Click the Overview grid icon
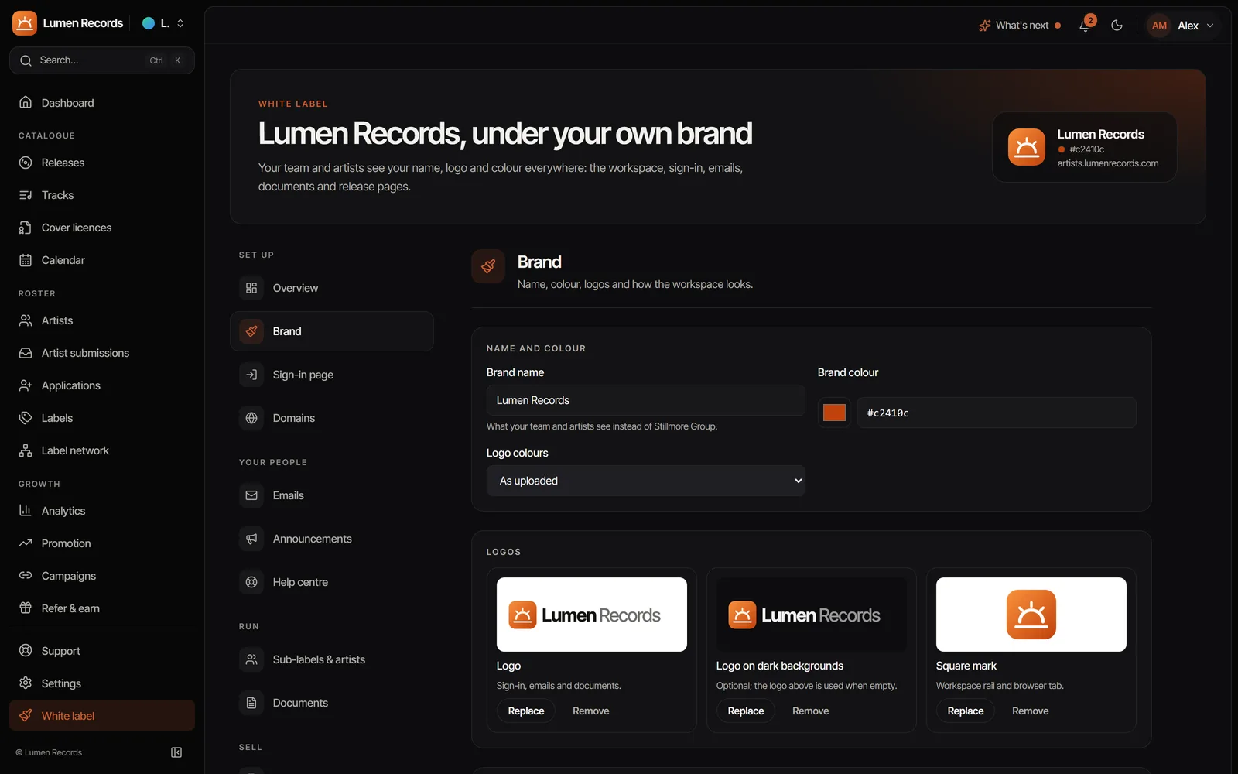The width and height of the screenshot is (1238, 774). 251,288
